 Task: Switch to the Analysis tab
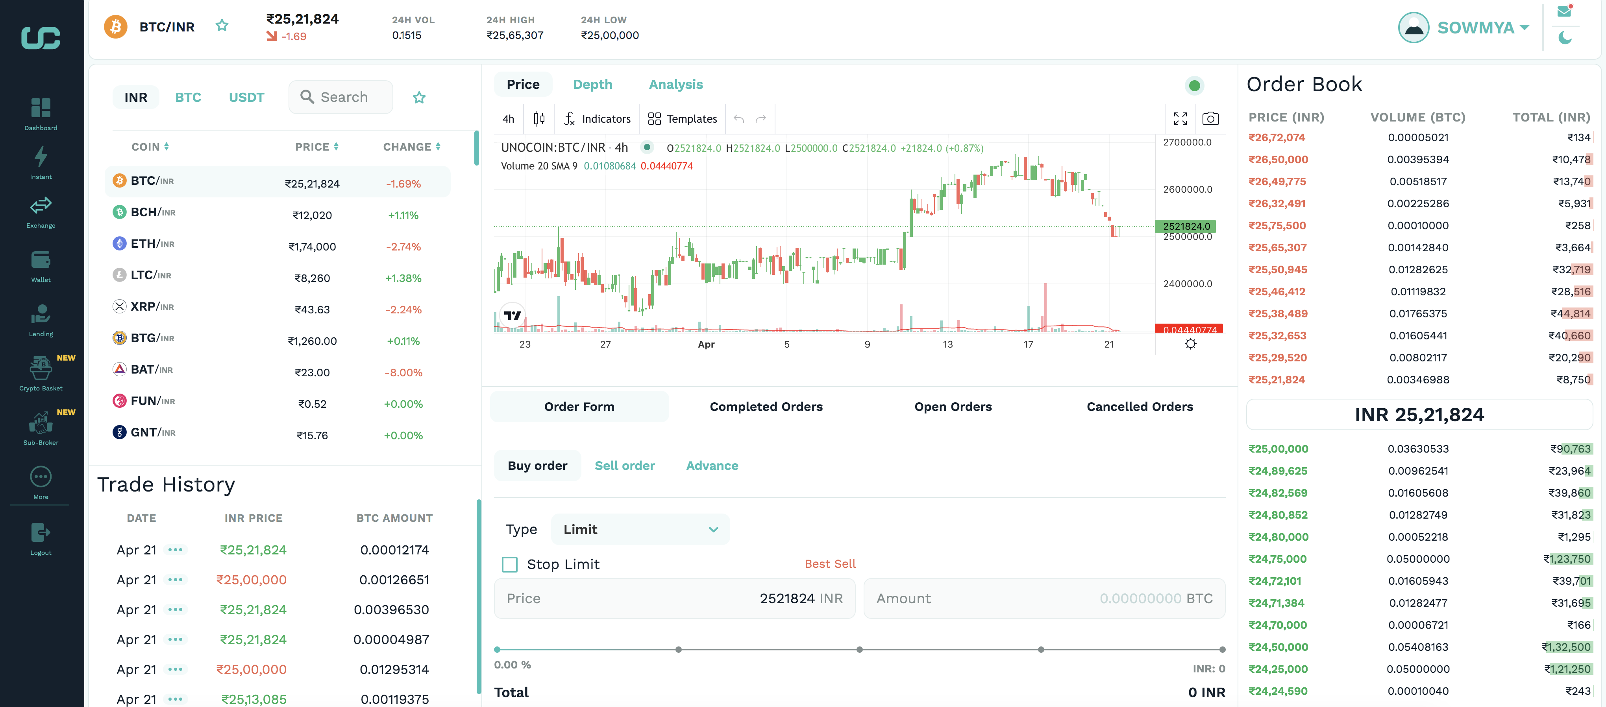tap(676, 84)
